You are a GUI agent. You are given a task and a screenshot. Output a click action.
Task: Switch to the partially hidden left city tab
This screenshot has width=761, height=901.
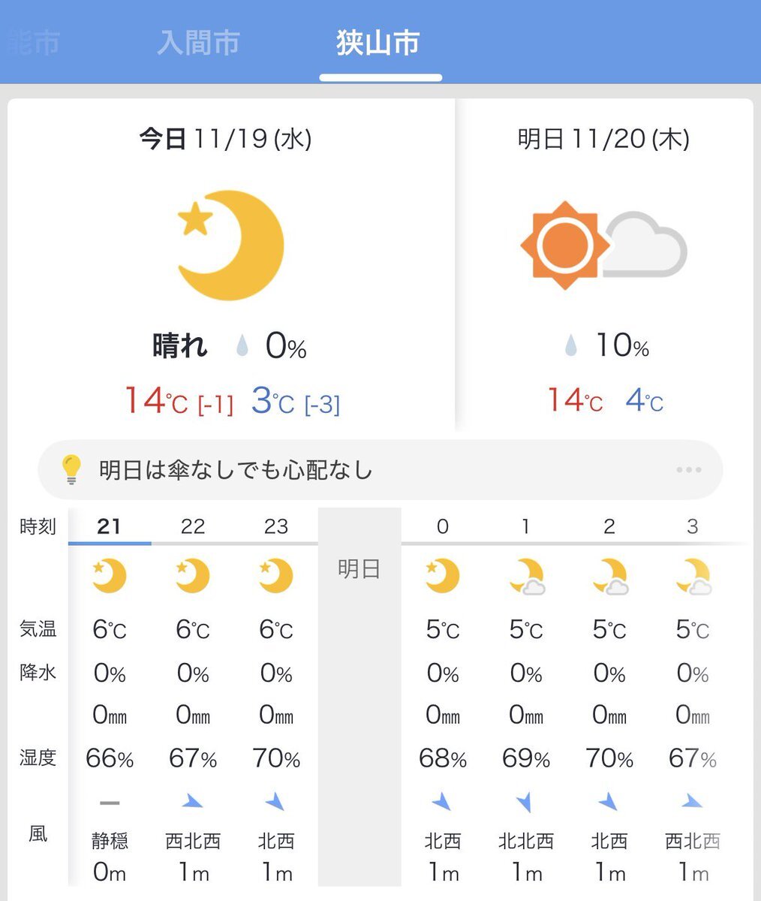(x=34, y=43)
